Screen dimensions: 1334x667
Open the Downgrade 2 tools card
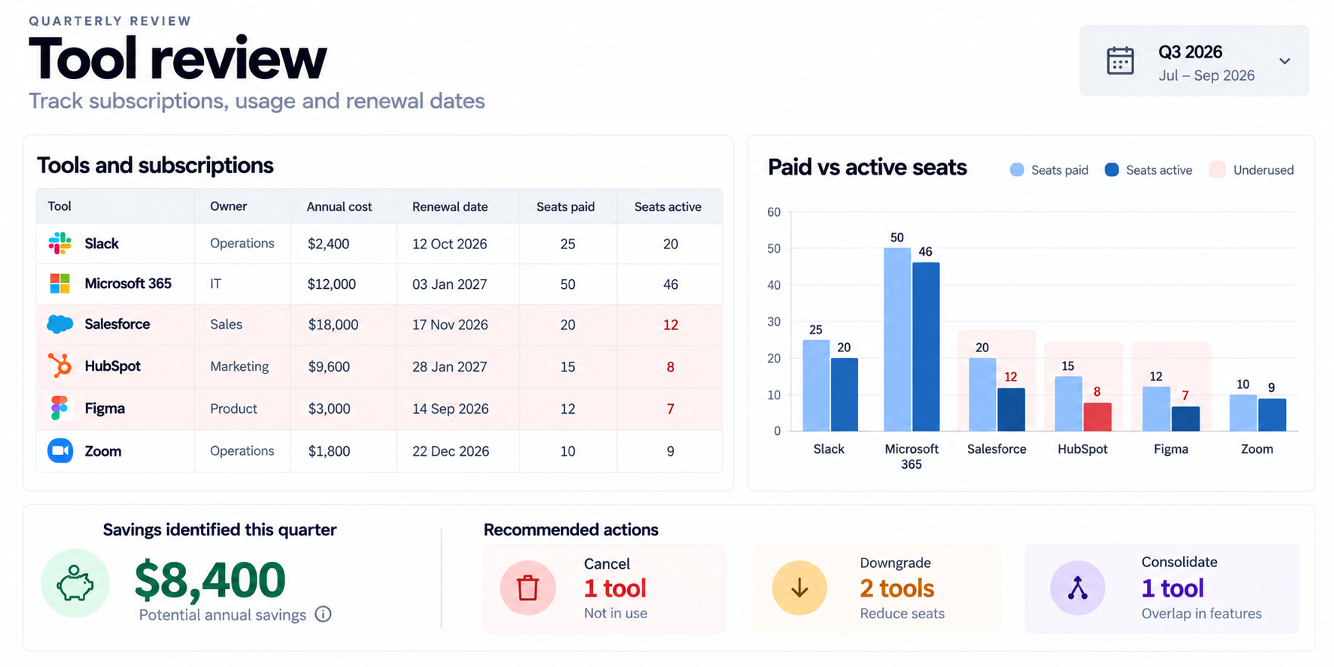tap(878, 588)
